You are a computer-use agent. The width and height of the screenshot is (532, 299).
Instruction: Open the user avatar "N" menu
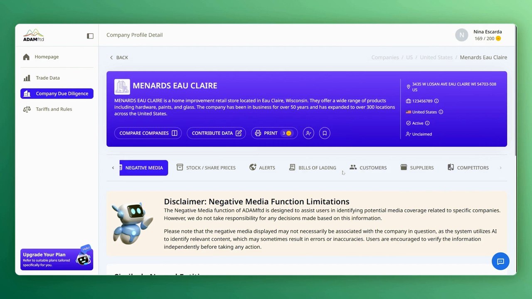[462, 35]
